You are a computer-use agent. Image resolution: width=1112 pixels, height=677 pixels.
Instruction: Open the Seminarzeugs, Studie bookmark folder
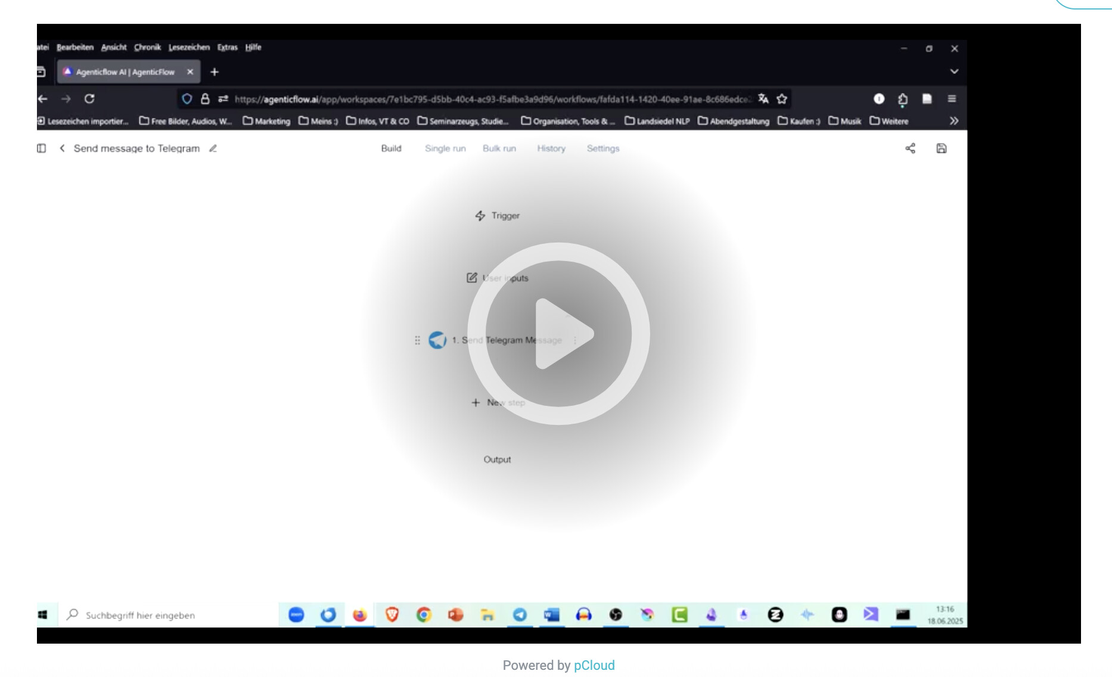pos(463,121)
